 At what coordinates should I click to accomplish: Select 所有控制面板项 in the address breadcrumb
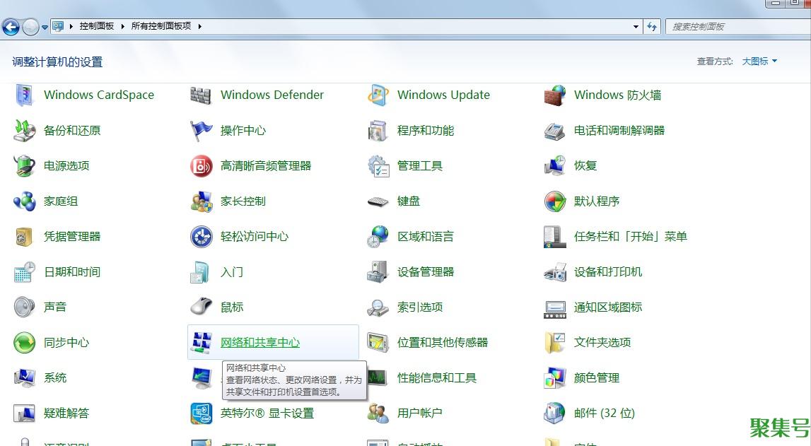coord(161,26)
